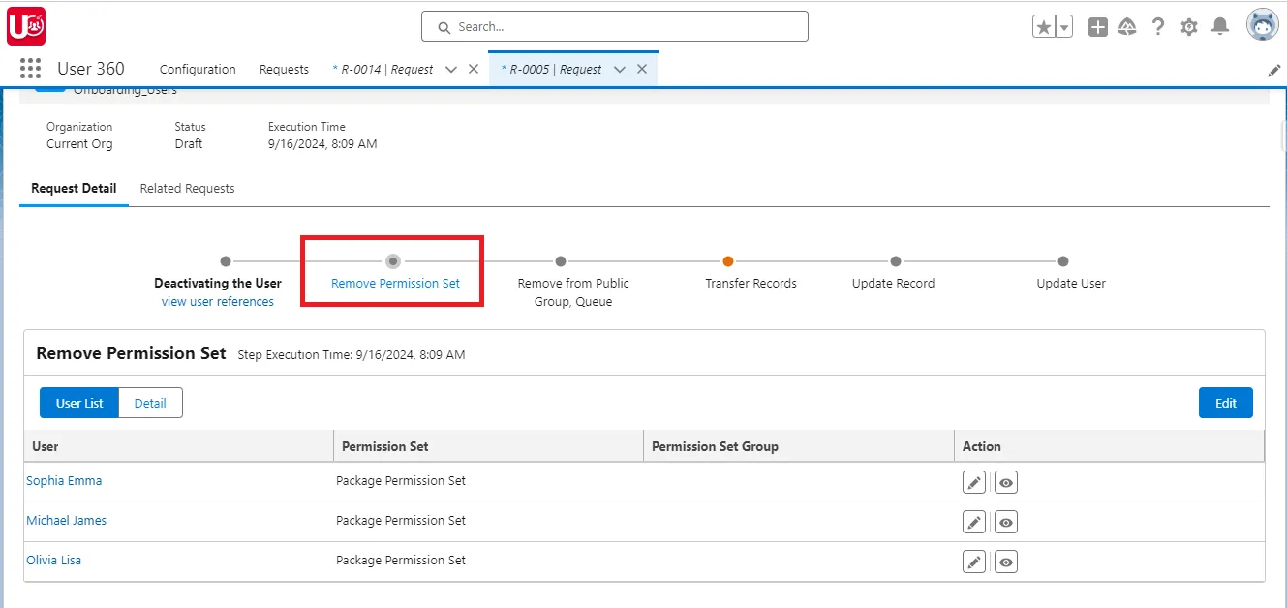Open user profile avatar icon
The width and height of the screenshot is (1287, 608).
pos(1262,24)
